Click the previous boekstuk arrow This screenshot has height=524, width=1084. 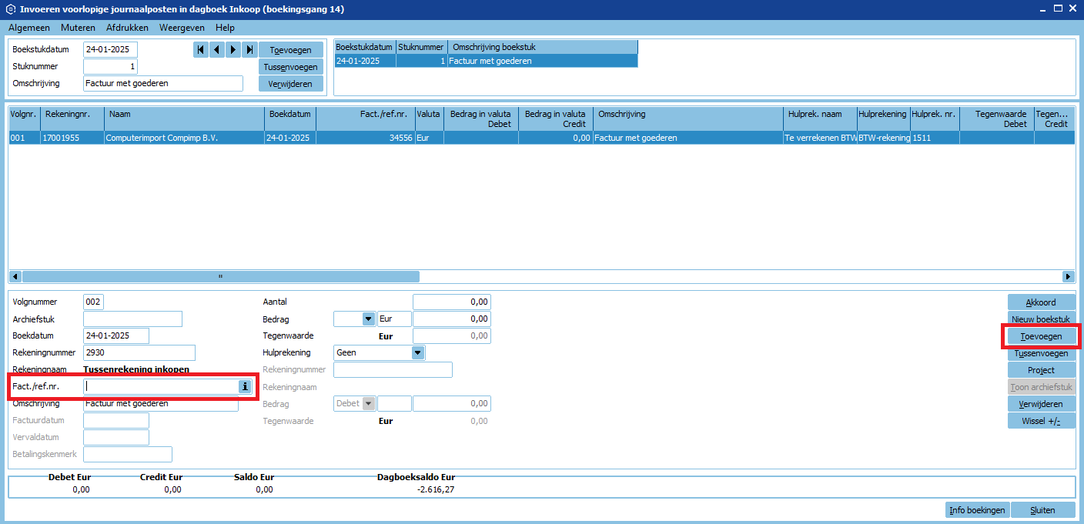pos(217,50)
